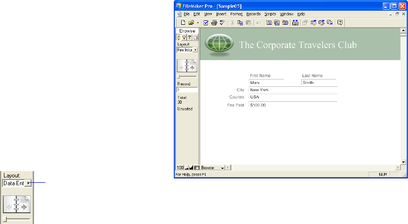Switch to Layout mode with the T-square icon
Screen dimensions: 408x224
(190, 37)
